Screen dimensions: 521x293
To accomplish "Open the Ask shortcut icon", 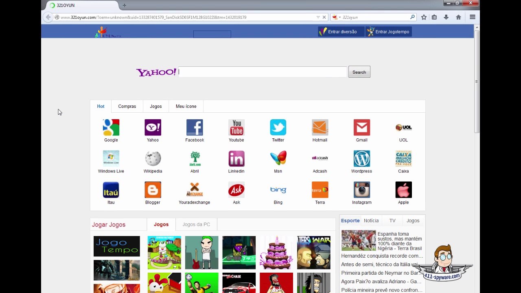I will coord(236,190).
